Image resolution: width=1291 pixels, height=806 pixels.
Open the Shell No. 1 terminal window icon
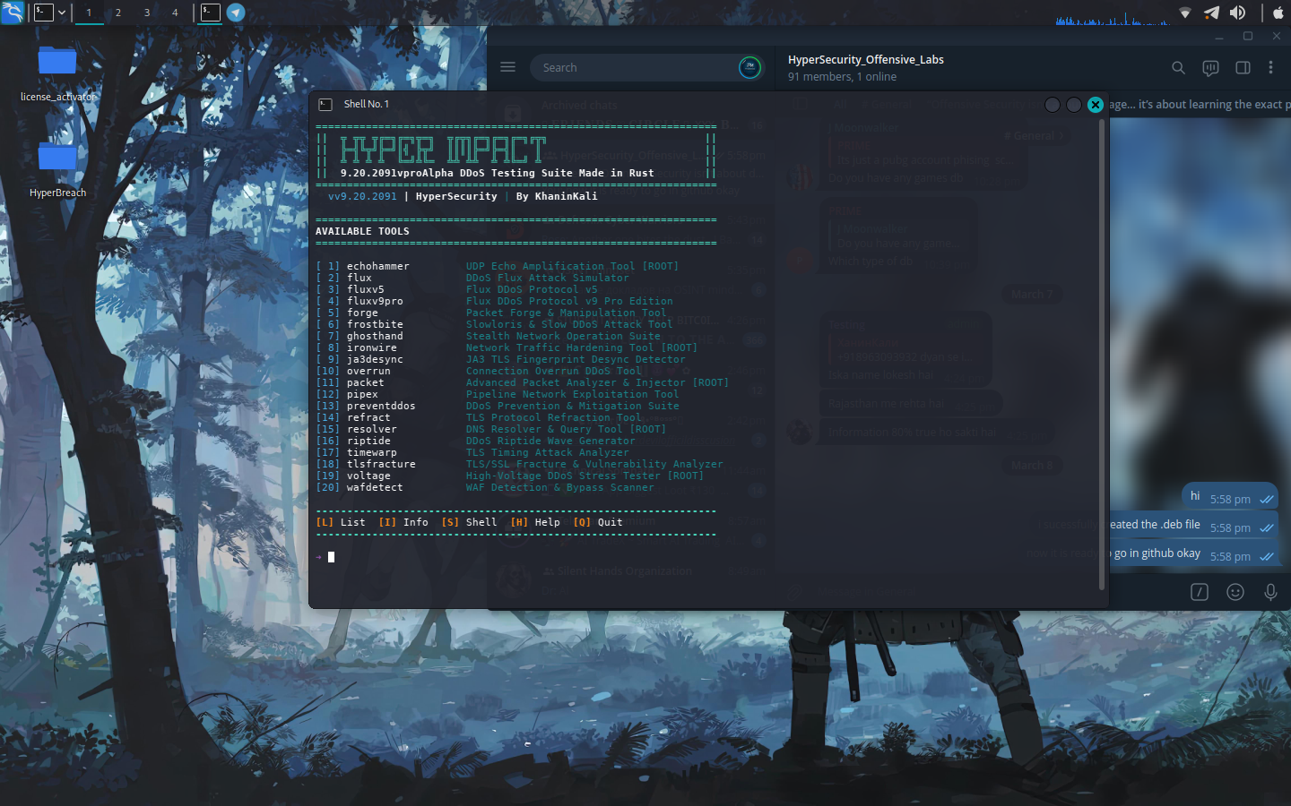click(325, 105)
